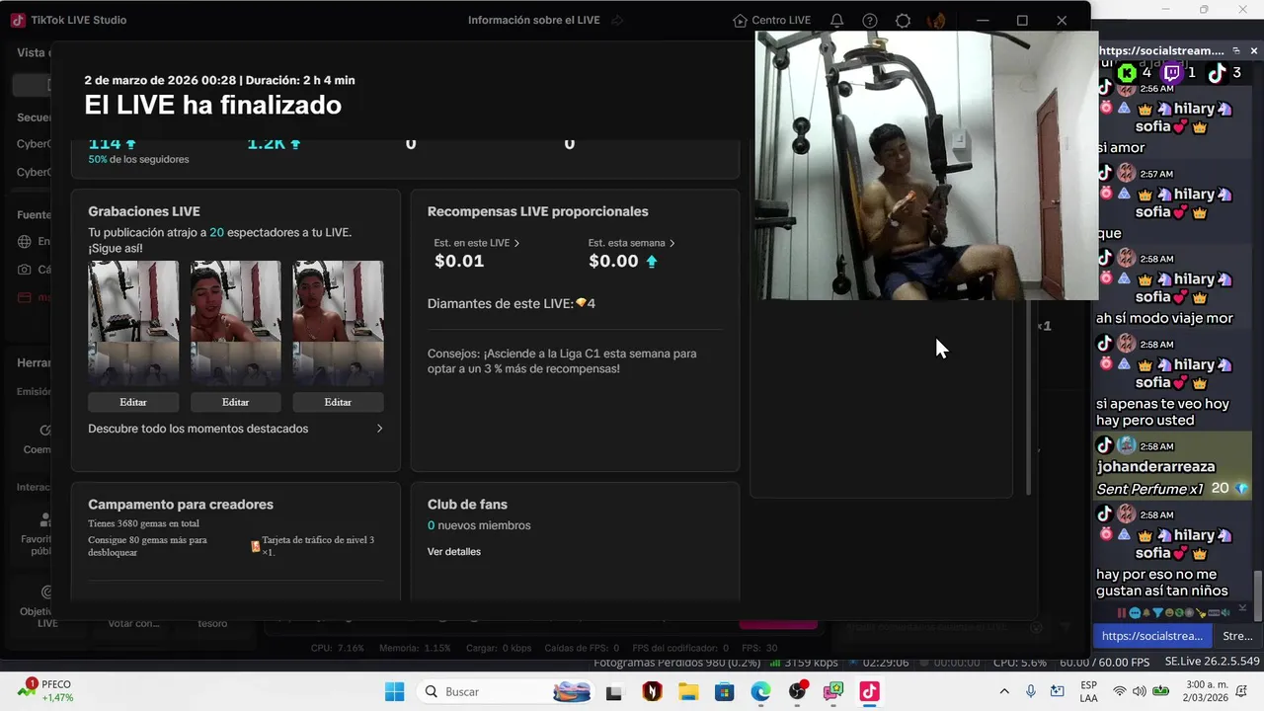Open the volume speaker tray icon

1139,691
